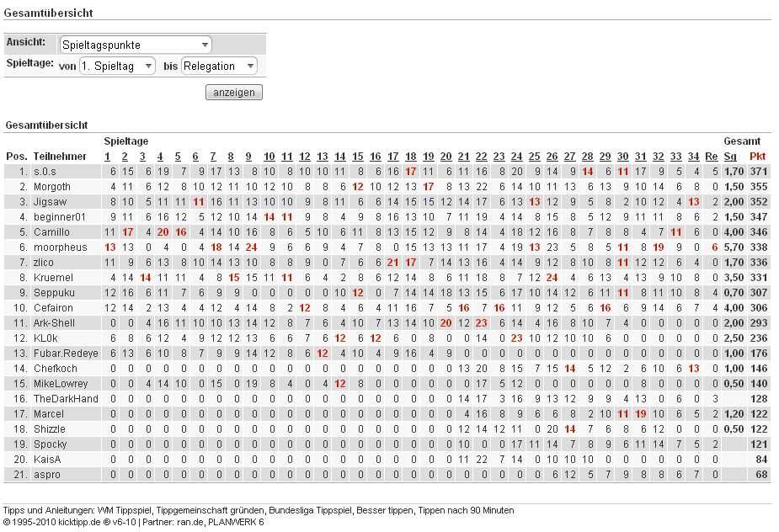Open Spieltag 13 column header link
This screenshot has width=779, height=532.
[323, 157]
